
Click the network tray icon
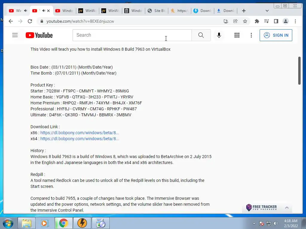[269, 223]
